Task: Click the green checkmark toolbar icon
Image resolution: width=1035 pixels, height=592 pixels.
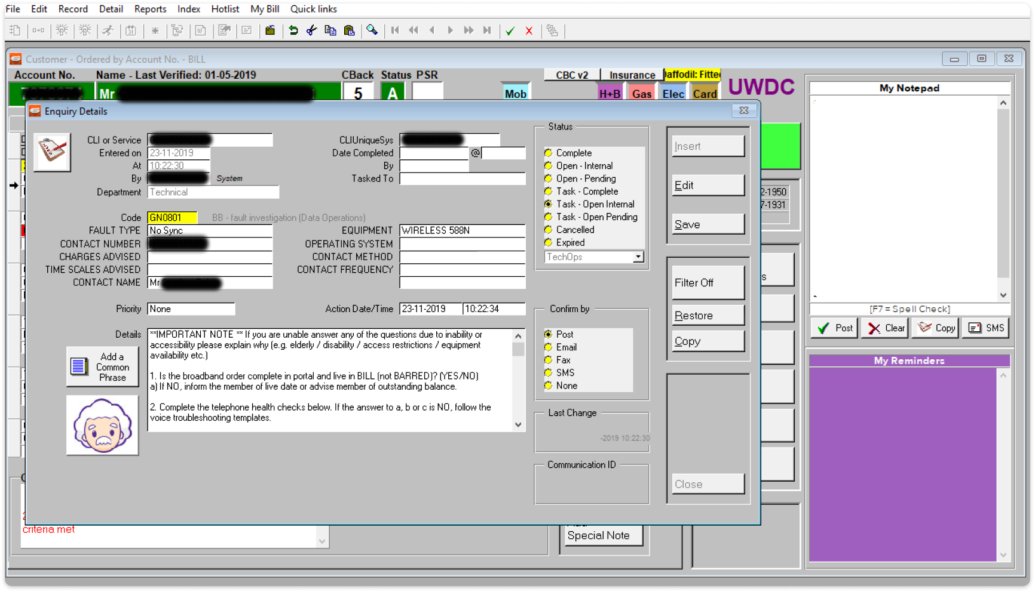Action: click(510, 31)
